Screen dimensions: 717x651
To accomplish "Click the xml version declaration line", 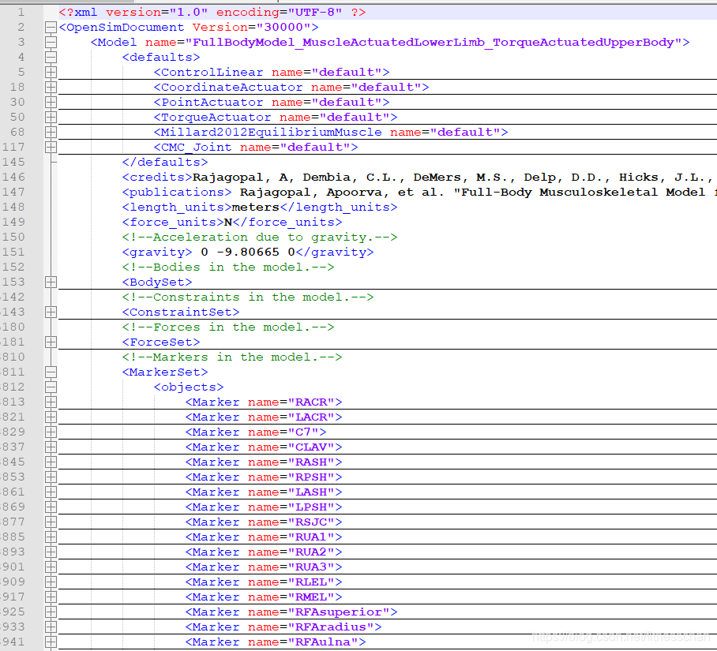I will pyautogui.click(x=212, y=13).
